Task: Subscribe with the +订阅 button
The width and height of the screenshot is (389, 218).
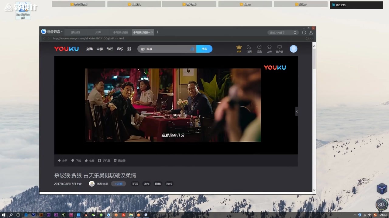Action: (119, 184)
